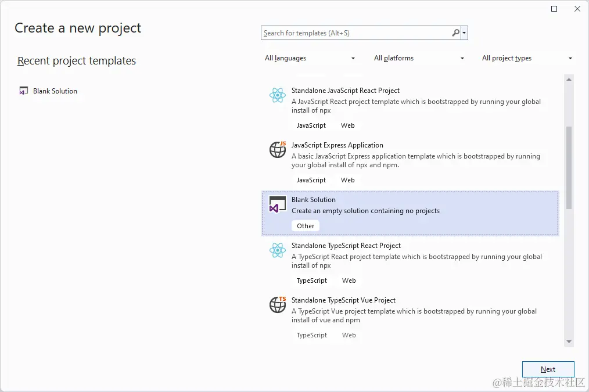
Task: Click the TS globe icon of Standalone TypeScript Vue Project
Action: click(x=278, y=304)
